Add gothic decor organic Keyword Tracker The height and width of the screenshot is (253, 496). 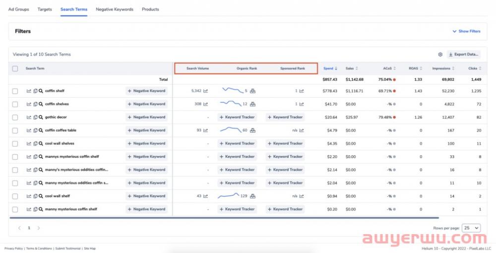237,118
